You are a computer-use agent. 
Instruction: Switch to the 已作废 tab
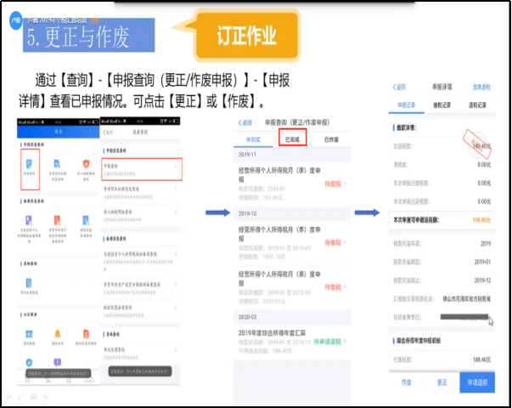(x=332, y=139)
